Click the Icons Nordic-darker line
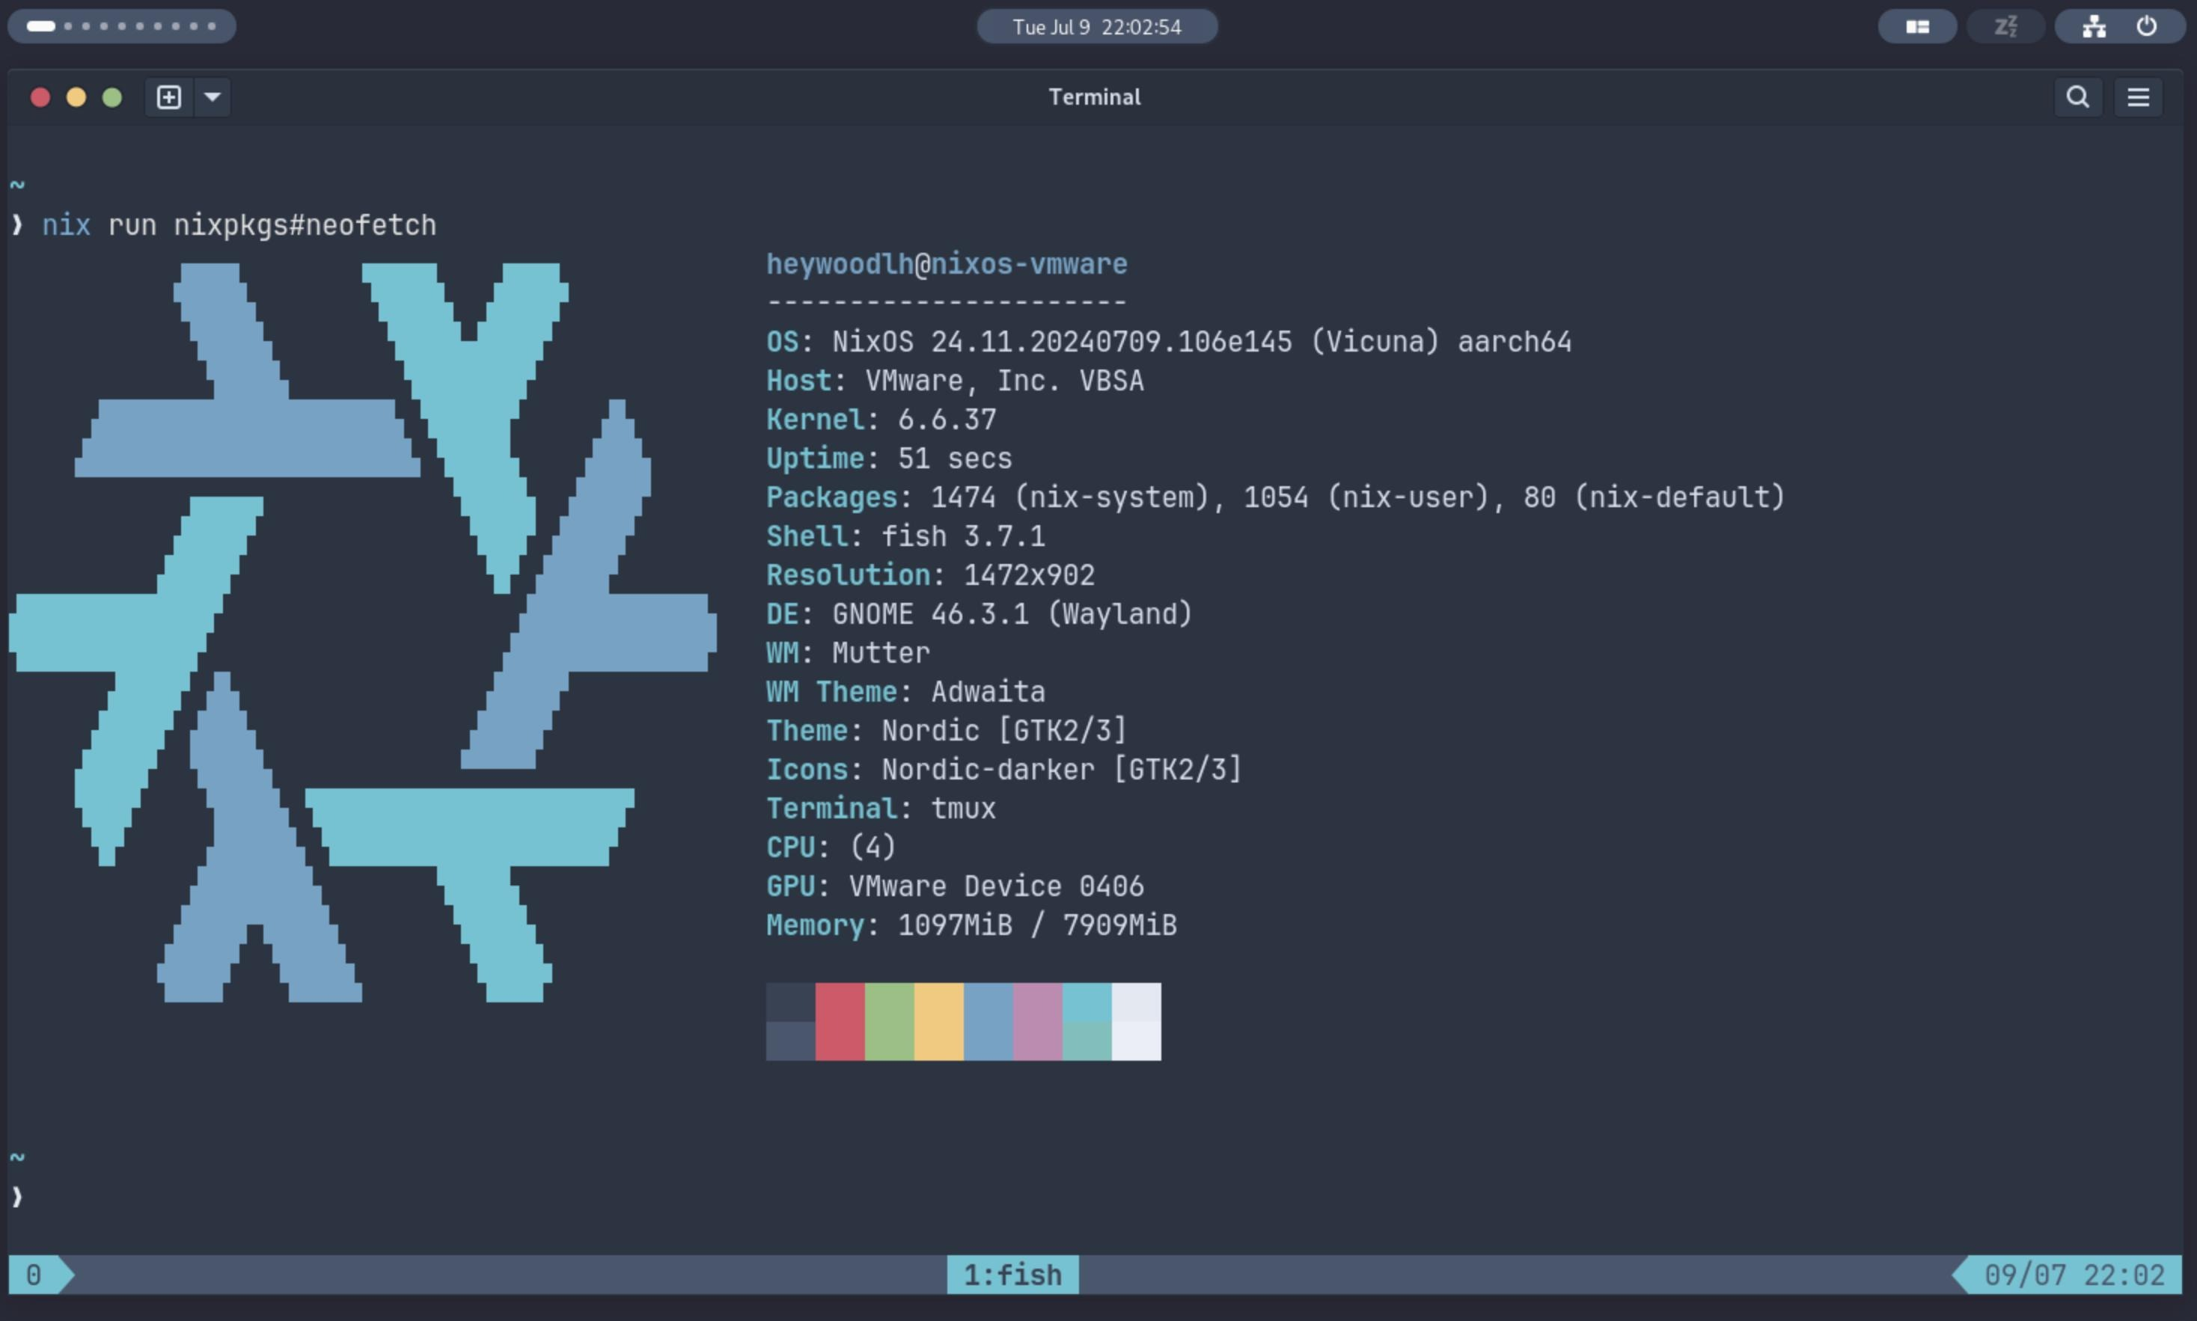This screenshot has width=2197, height=1321. (1004, 769)
